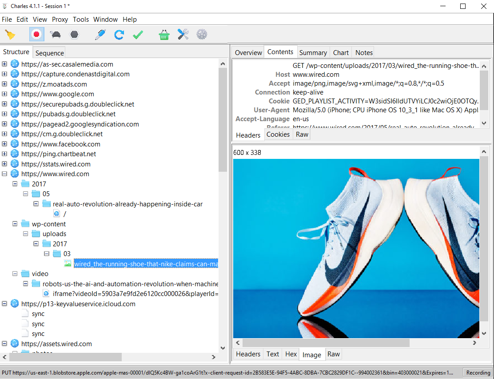
Task: Click the structure tree vertical scrollbar
Action: point(223,120)
